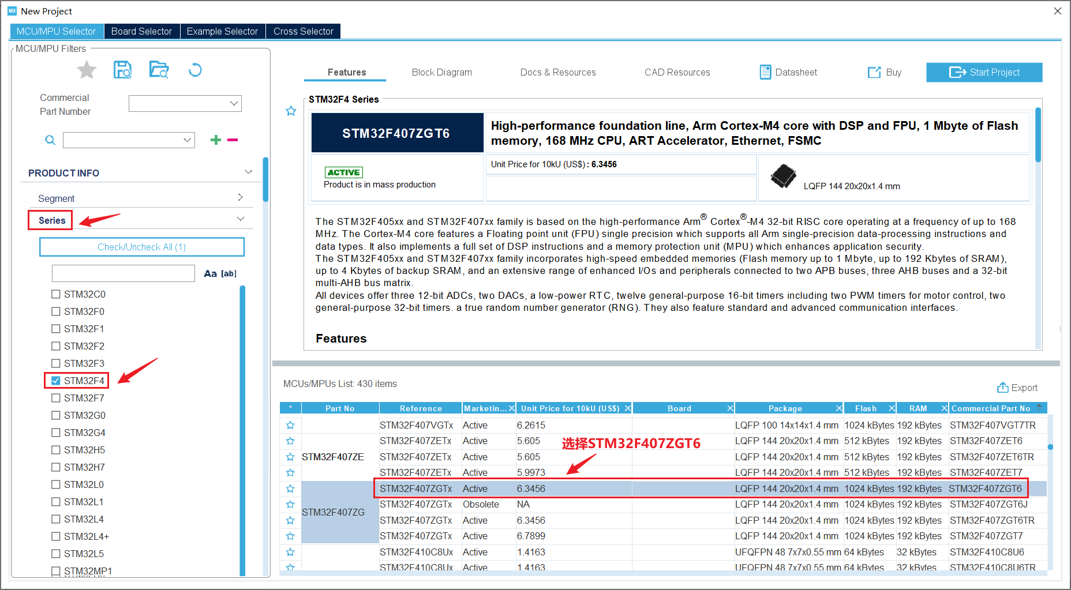Click the series list vertical scrollbar

point(242,430)
